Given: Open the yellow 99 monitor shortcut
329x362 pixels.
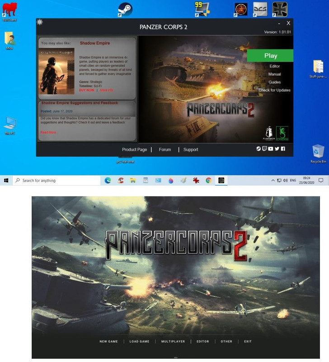Looking at the screenshot, I should (x=202, y=10).
